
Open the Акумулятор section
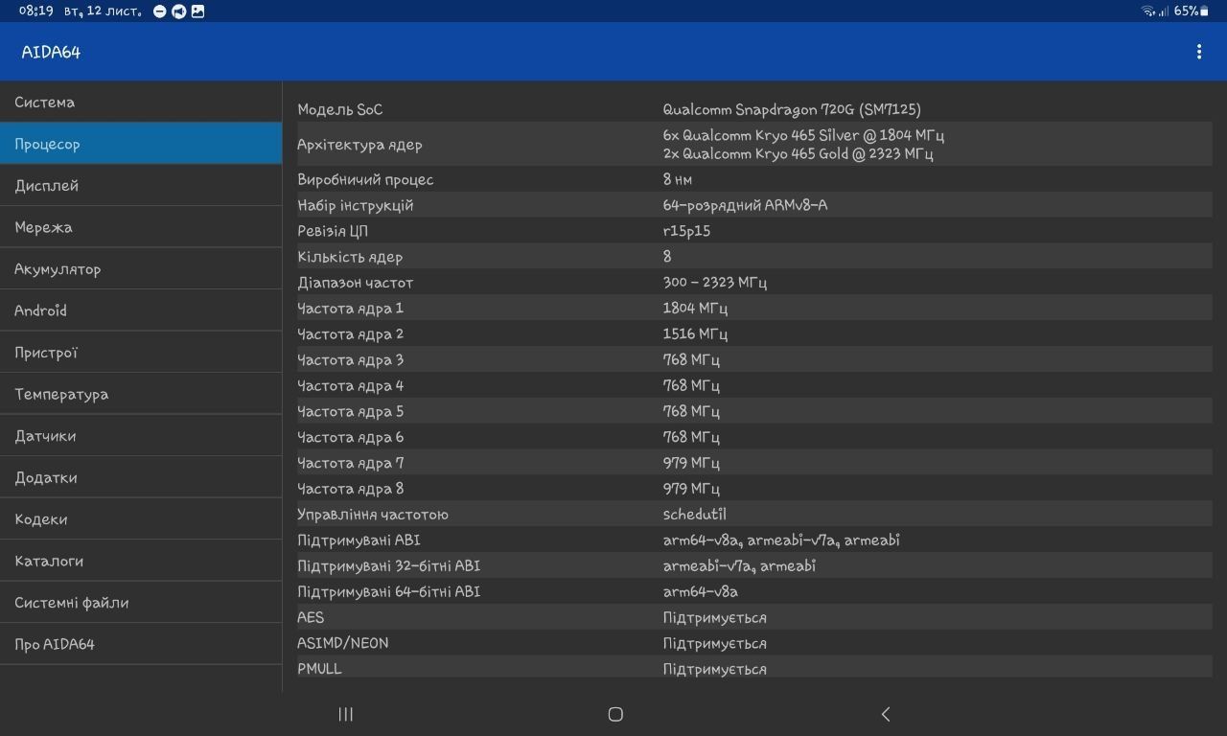(141, 268)
